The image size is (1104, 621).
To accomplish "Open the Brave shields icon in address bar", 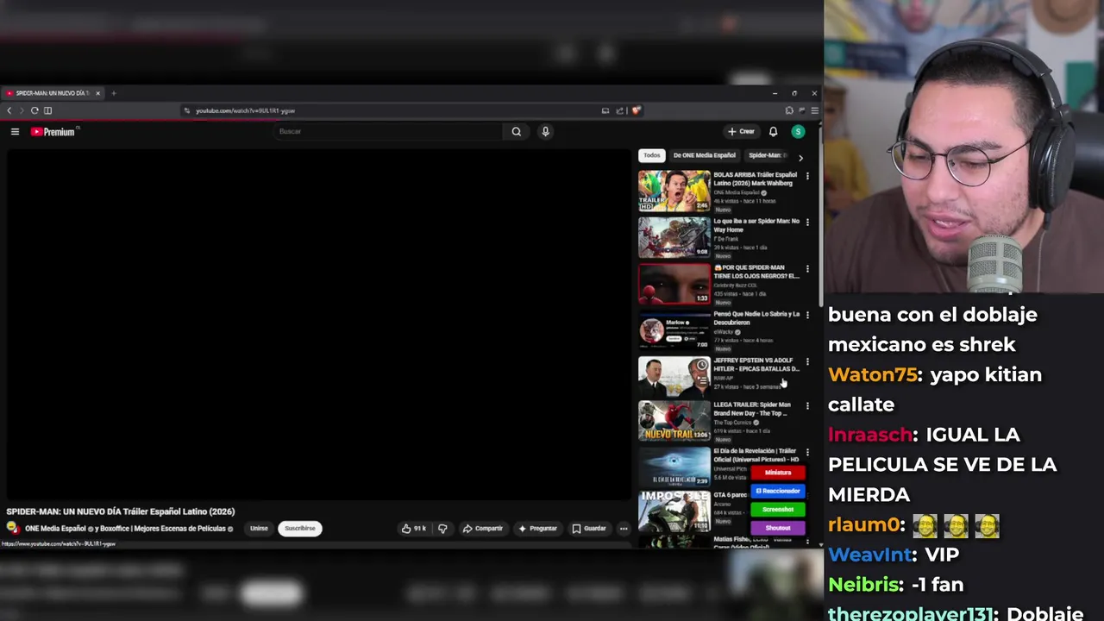I will [x=637, y=110].
